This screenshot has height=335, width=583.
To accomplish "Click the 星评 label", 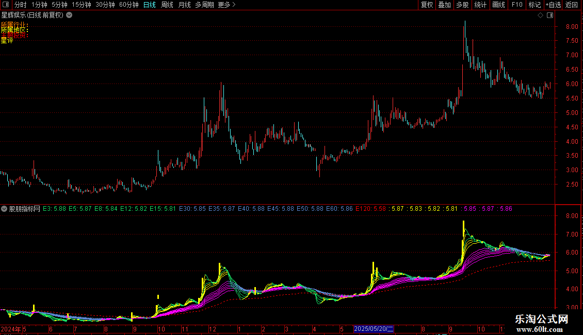I will coord(7,41).
